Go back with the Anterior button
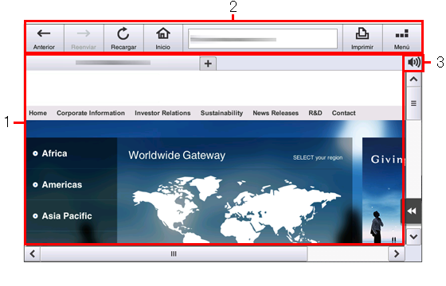Screen dimensions: 446x286 click(44, 38)
